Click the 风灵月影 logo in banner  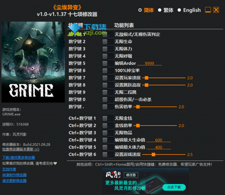click(x=113, y=175)
